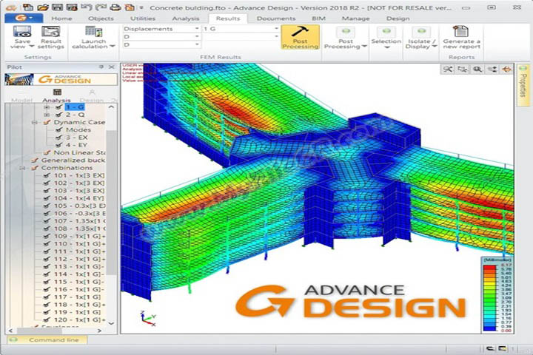This screenshot has height=355, width=533.
Task: Collapse the Combinations tree node
Action: [x=22, y=168]
